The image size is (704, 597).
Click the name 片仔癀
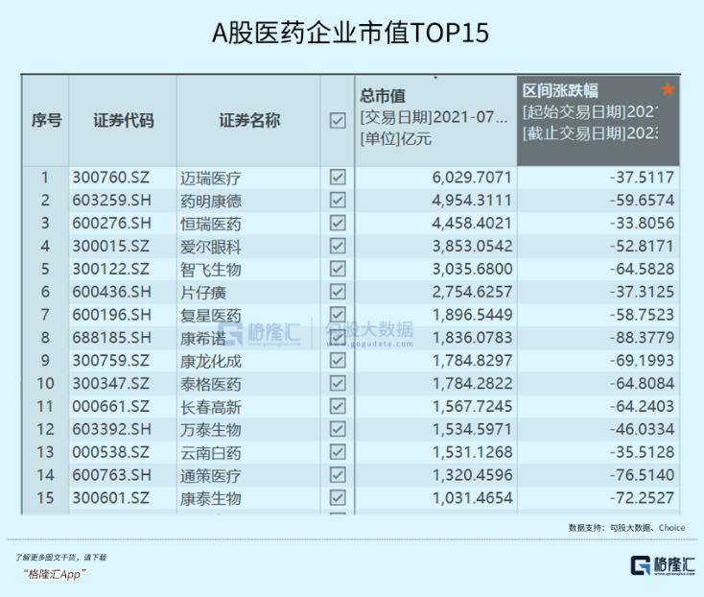[x=203, y=293]
